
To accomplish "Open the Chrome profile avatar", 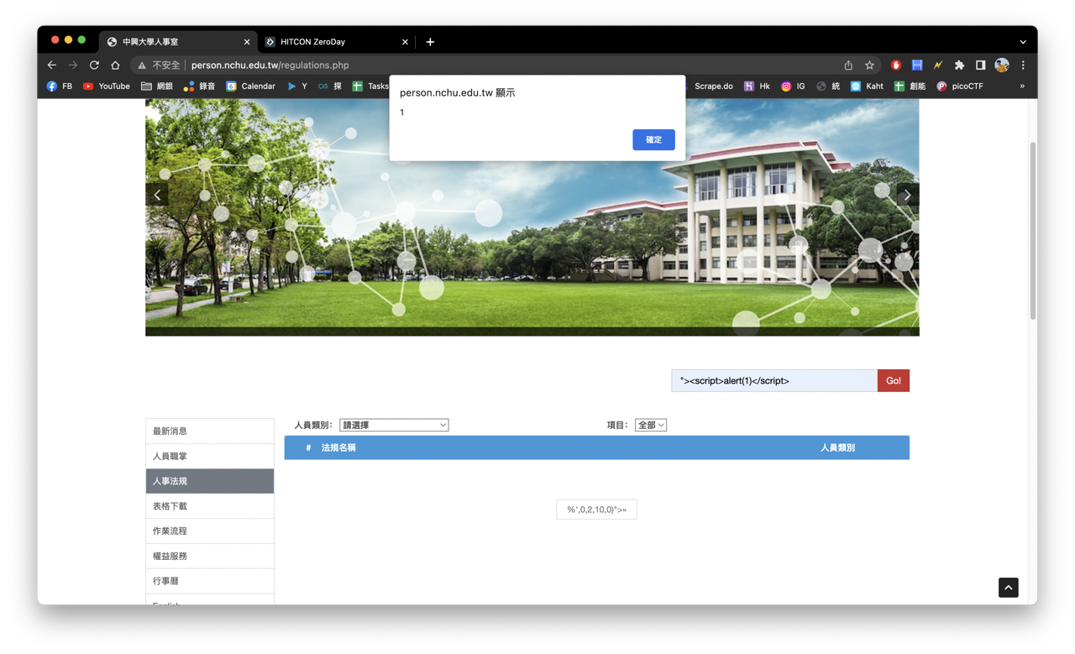I will tap(1002, 65).
